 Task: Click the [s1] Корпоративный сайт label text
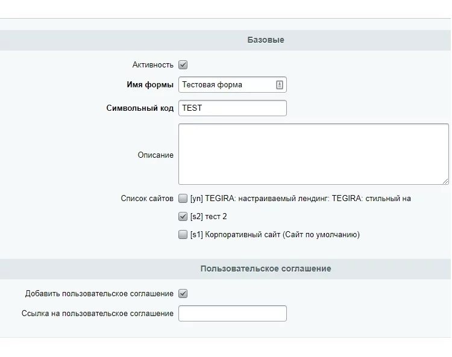point(275,235)
